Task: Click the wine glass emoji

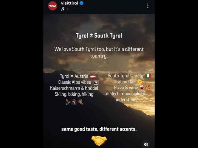Action: click(x=142, y=88)
